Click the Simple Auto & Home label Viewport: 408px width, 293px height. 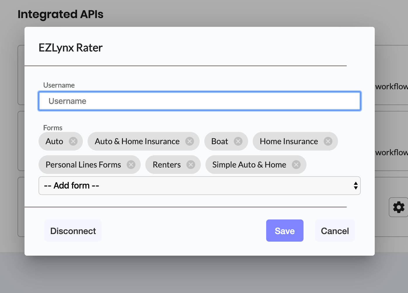coord(249,165)
